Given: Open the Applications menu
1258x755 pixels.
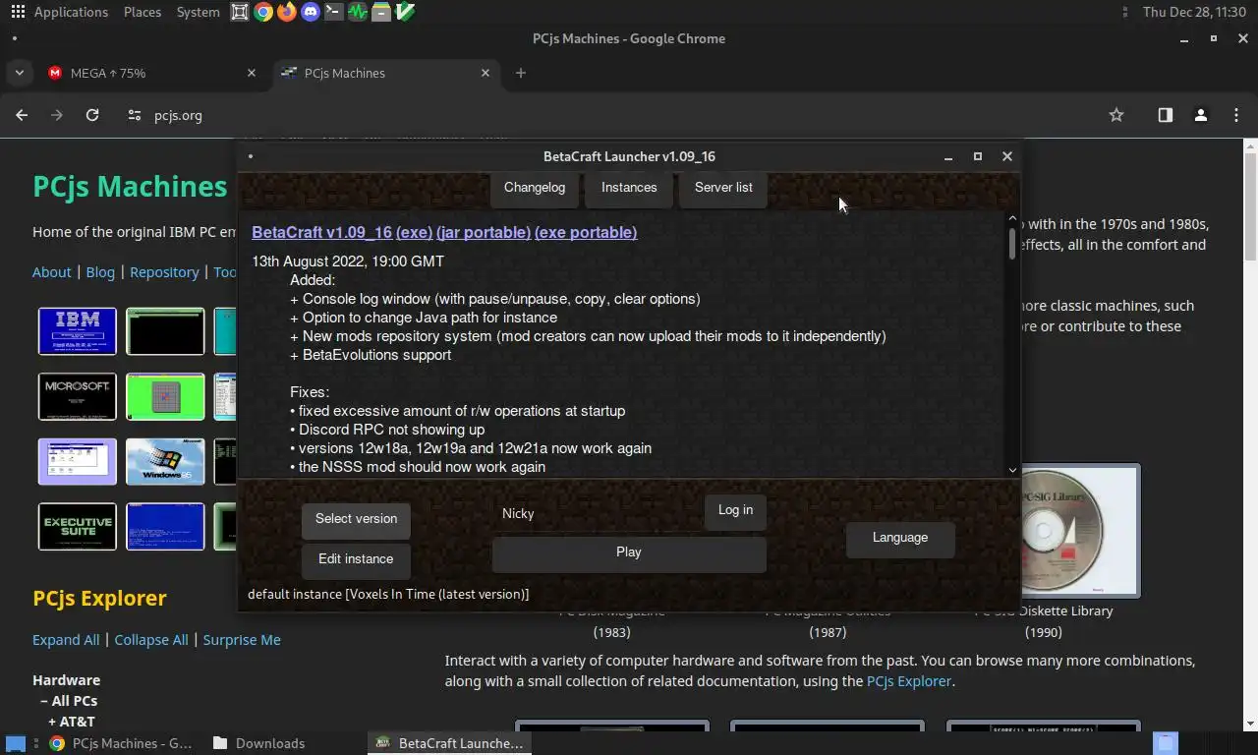Looking at the screenshot, I should 71,12.
